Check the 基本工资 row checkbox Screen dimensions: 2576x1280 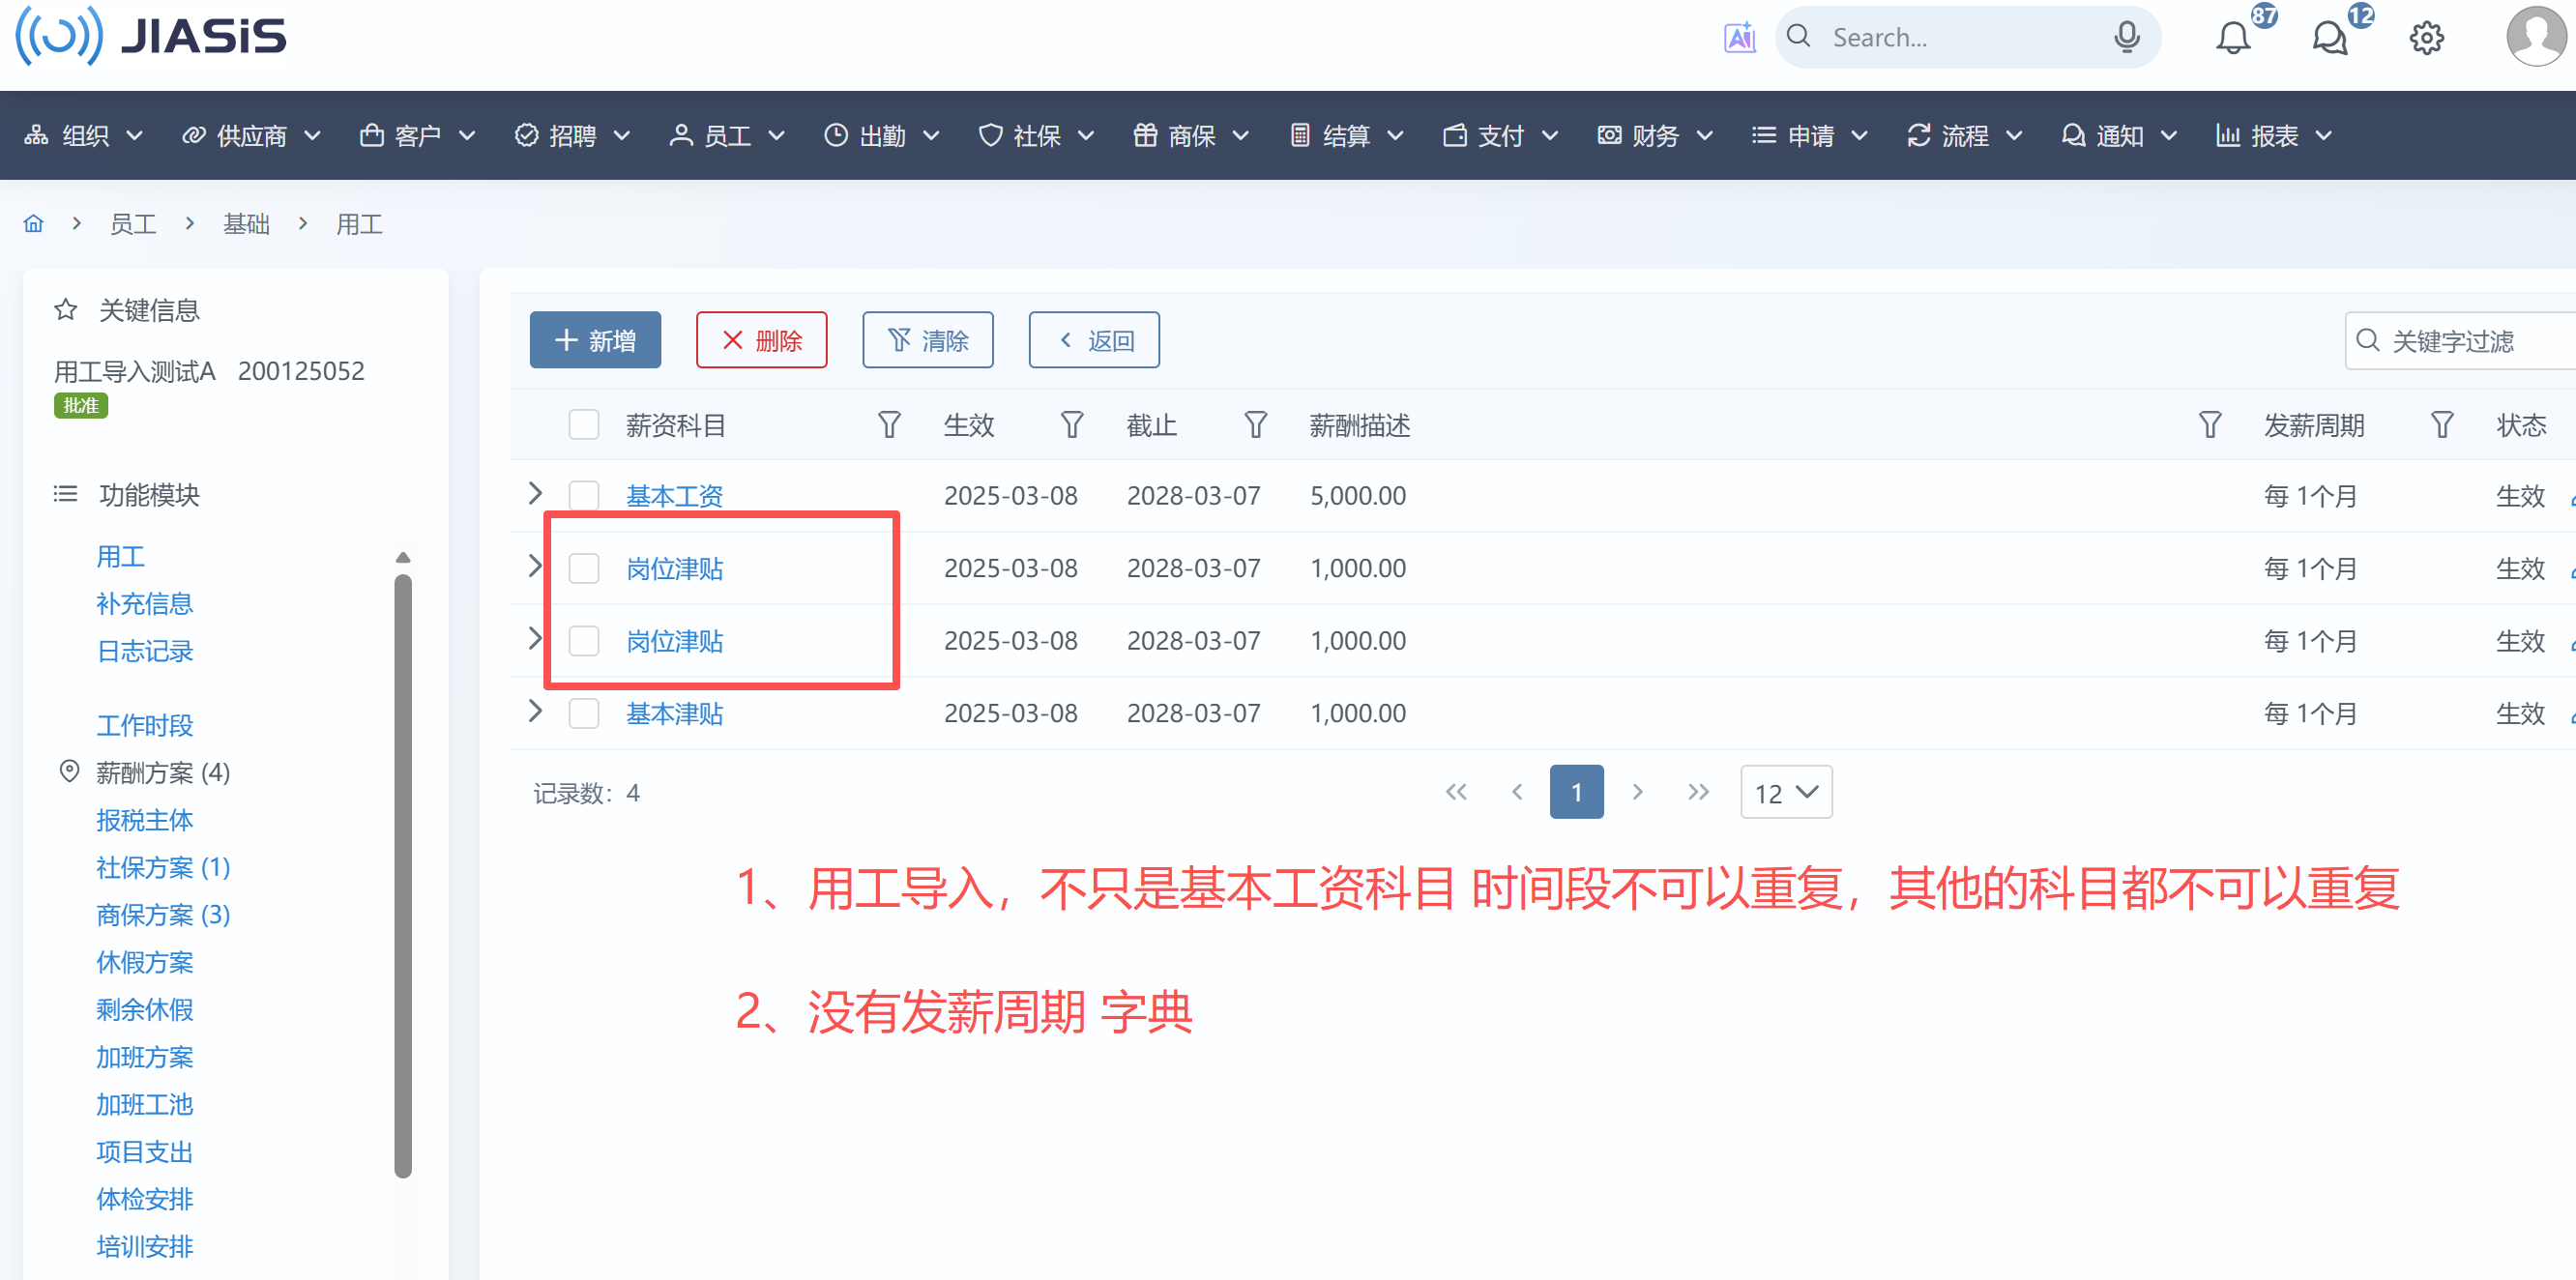(x=584, y=496)
